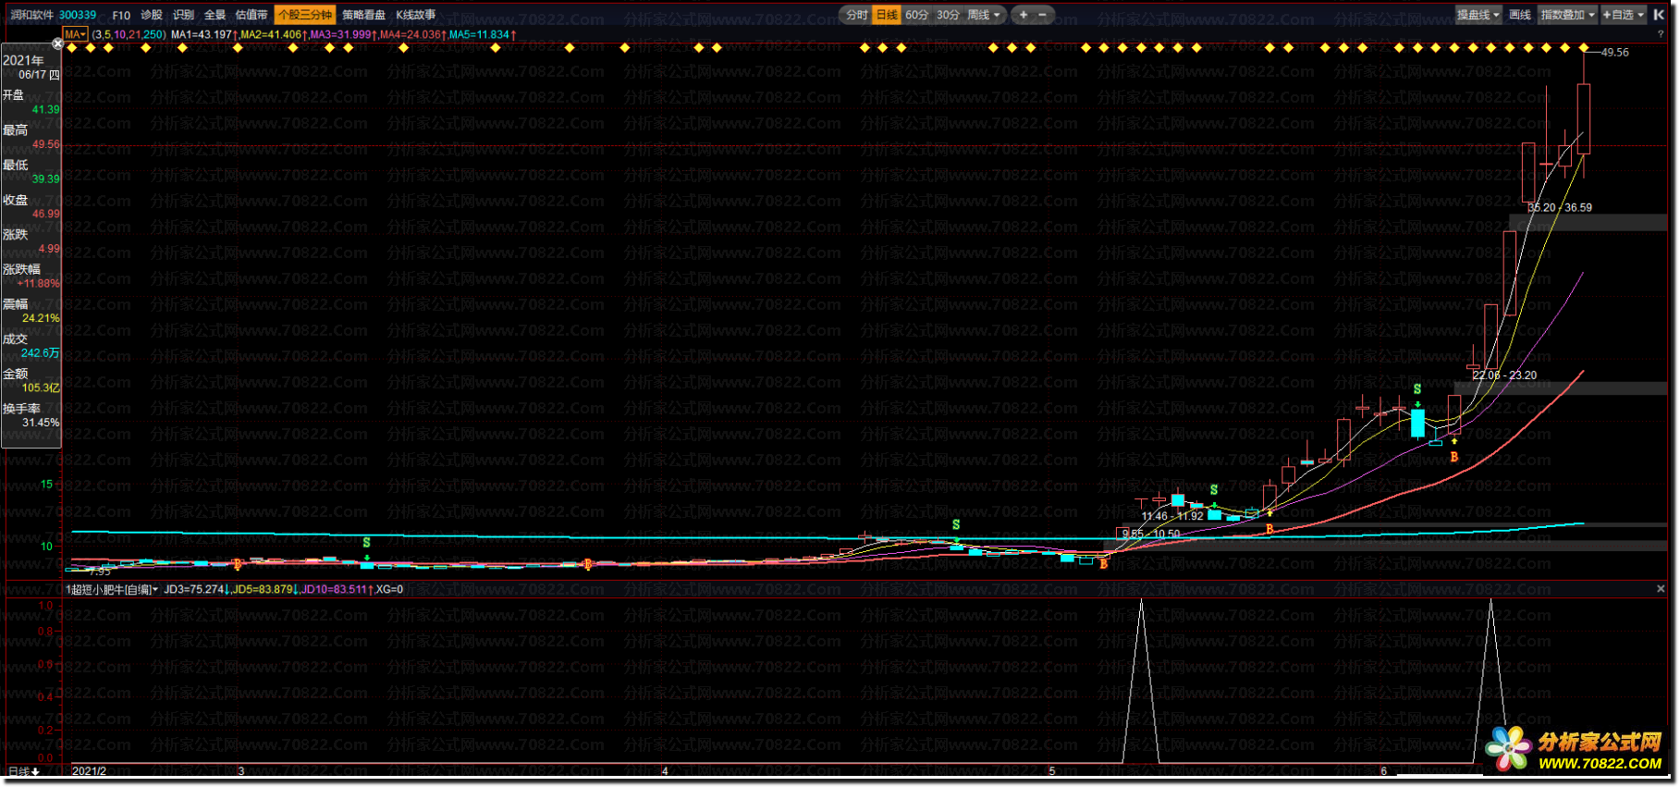Close the floating quote info panel
Viewport: 1680px width, 787px height.
[57, 43]
